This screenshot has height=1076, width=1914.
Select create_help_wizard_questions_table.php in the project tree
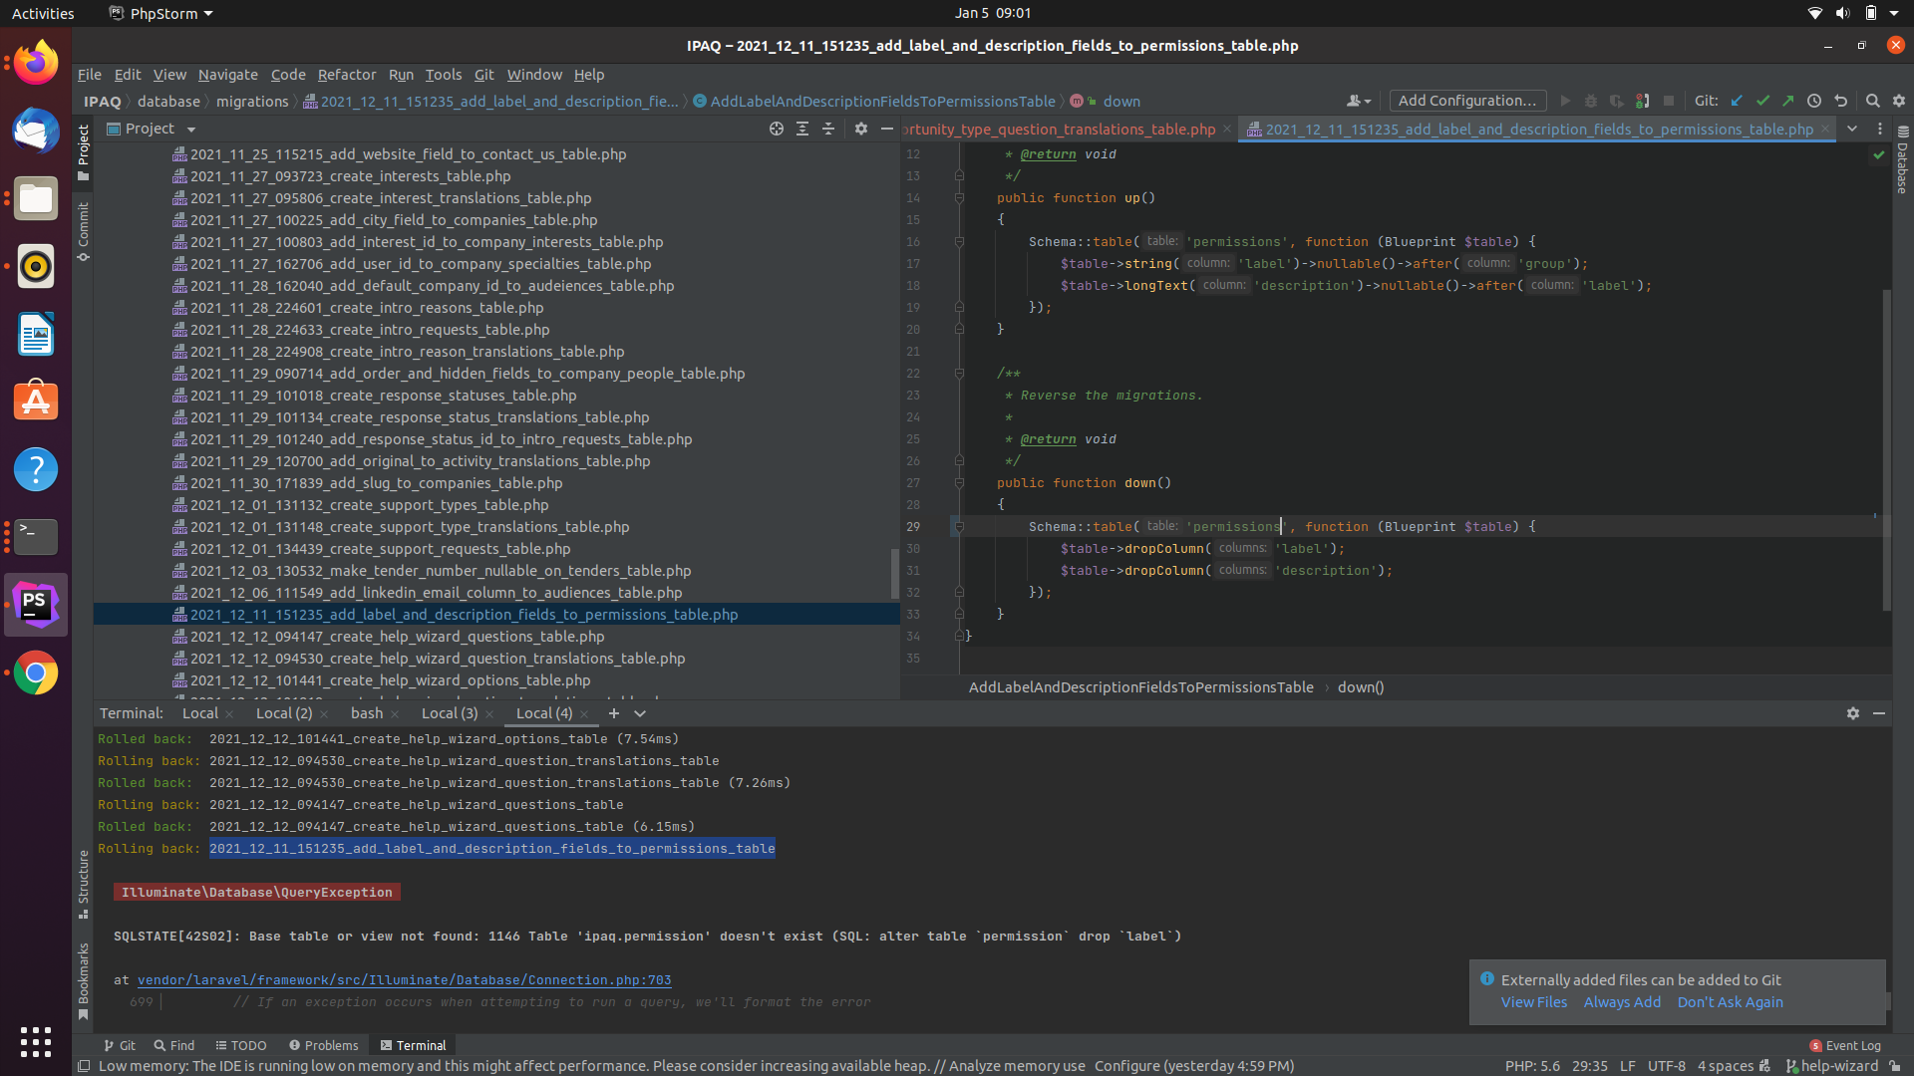tap(397, 637)
